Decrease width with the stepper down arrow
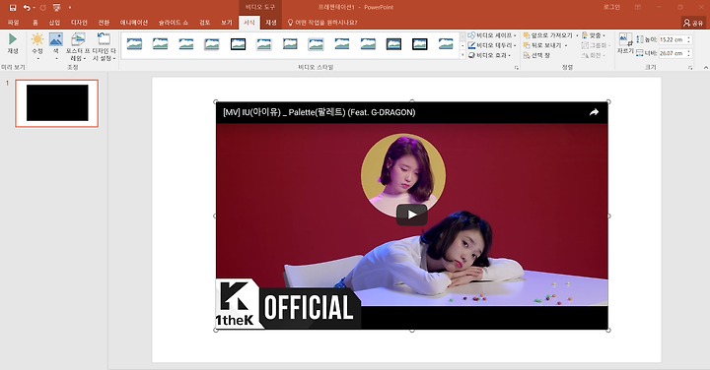Screen dimensions: 710x370 pos(688,55)
